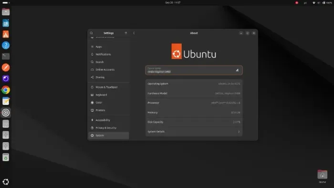
Task: Open the notepad text editor dock icon
Action: coord(6,101)
